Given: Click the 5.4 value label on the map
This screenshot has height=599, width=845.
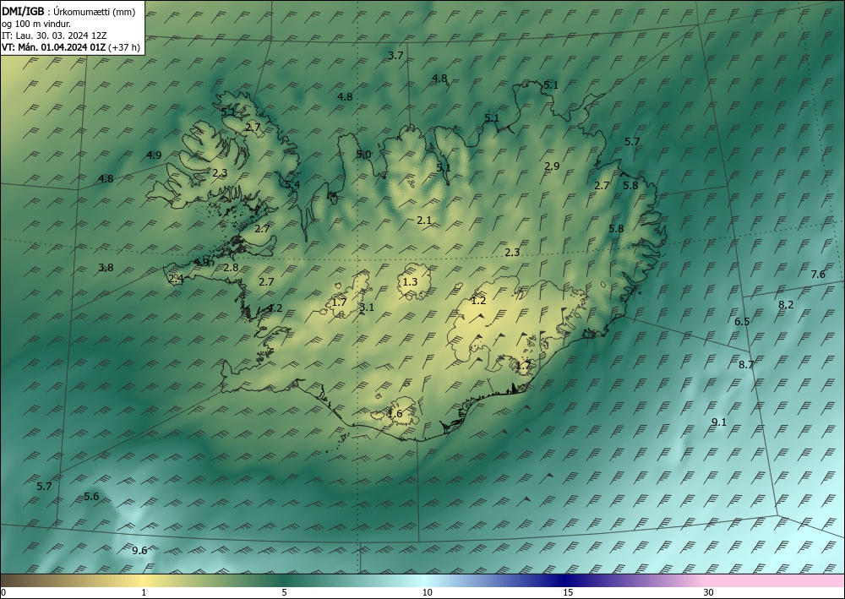Looking at the screenshot, I should 292,185.
